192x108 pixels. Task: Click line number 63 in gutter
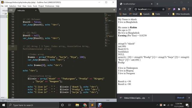click(x=13, y=46)
